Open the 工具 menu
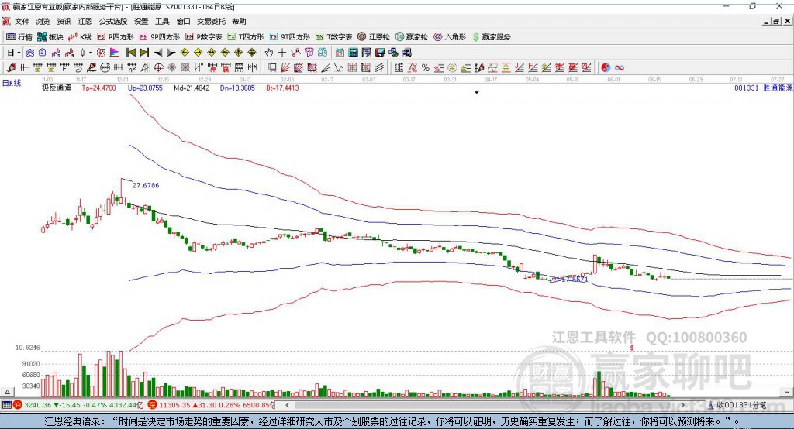This screenshot has width=794, height=429. click(162, 21)
